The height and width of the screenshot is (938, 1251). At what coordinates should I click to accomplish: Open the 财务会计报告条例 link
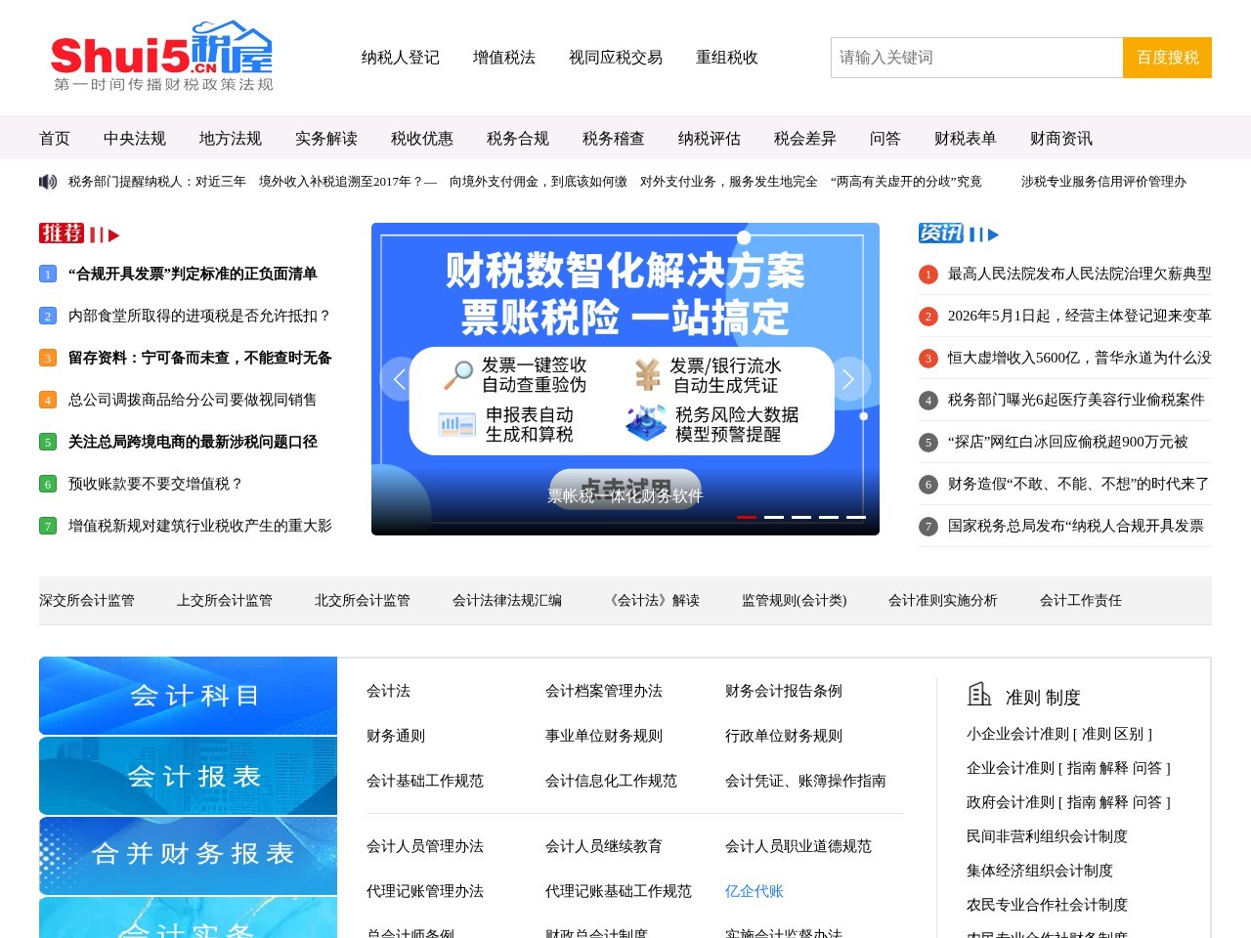(784, 691)
